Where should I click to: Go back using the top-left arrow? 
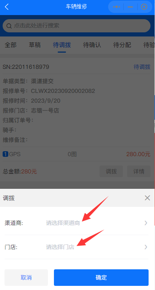click(x=7, y=7)
